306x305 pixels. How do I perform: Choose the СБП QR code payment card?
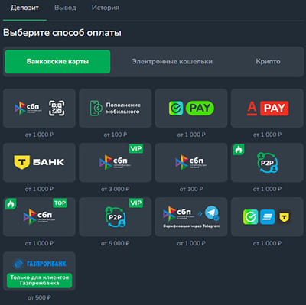[x=39, y=108]
